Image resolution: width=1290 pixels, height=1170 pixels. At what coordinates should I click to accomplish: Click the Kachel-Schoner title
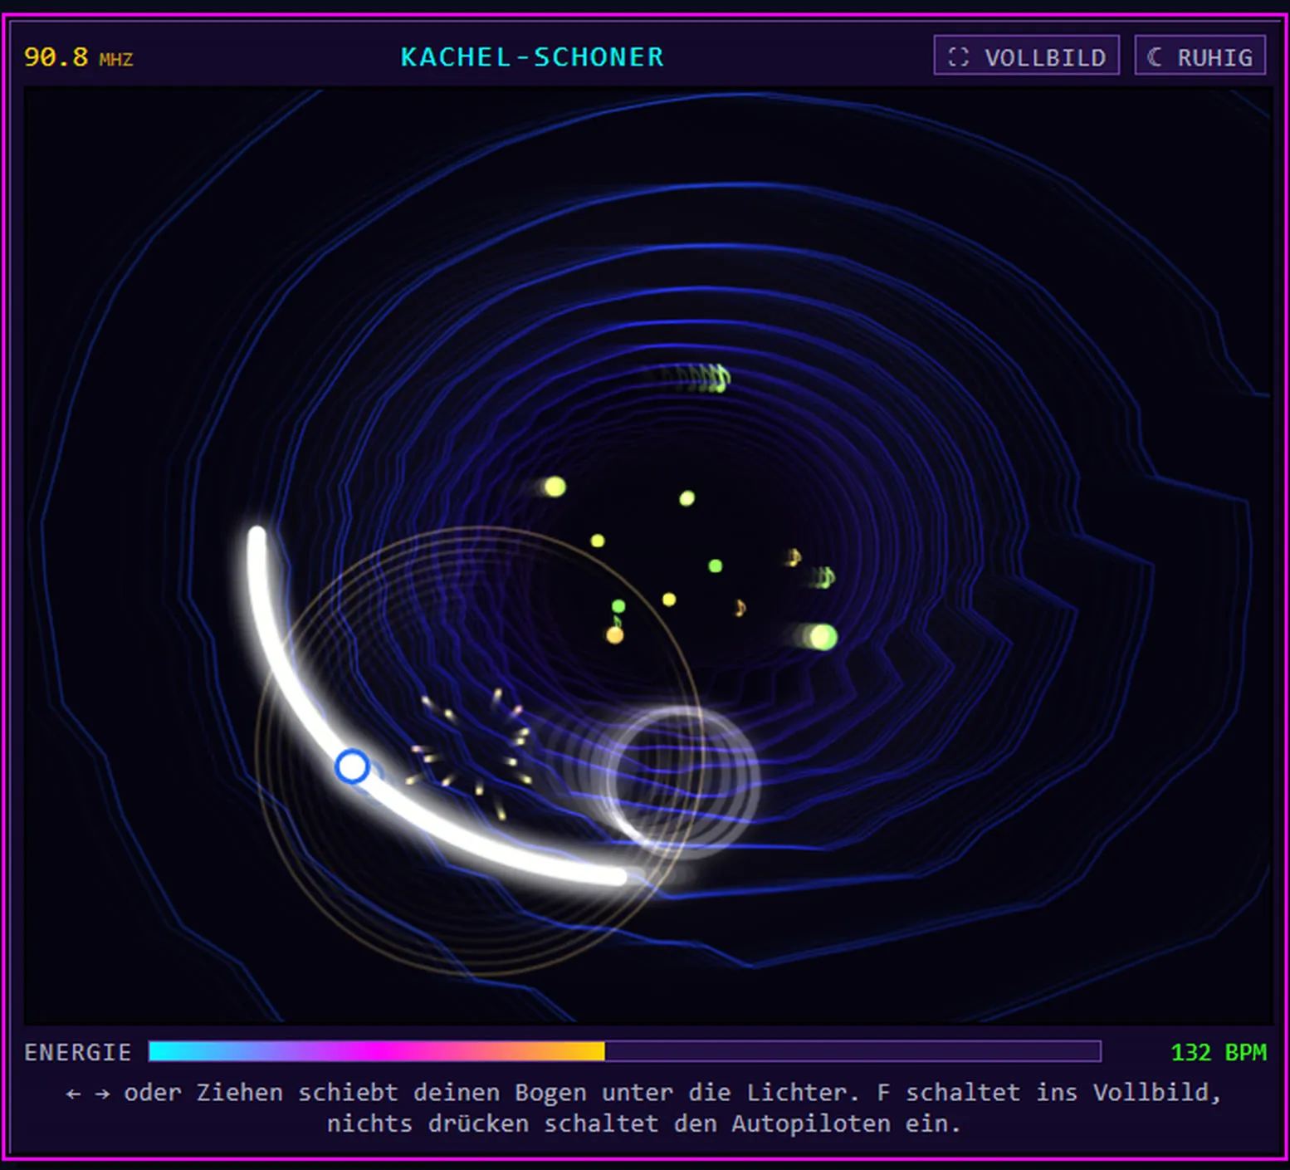click(x=532, y=56)
